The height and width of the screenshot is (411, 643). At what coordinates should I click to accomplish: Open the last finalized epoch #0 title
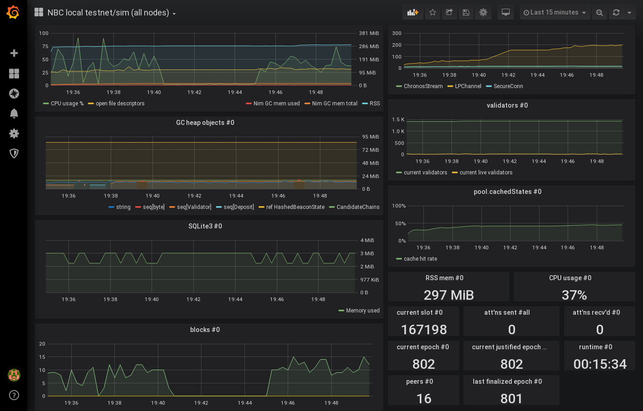[507, 381]
